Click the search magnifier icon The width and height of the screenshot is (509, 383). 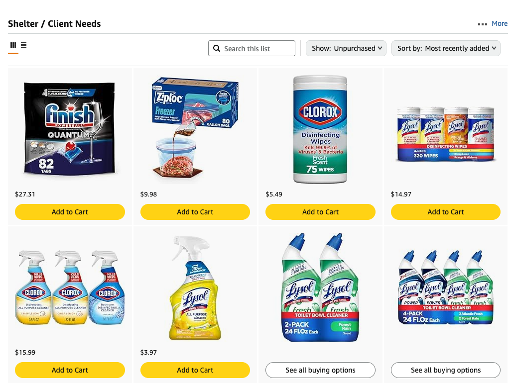pos(217,48)
